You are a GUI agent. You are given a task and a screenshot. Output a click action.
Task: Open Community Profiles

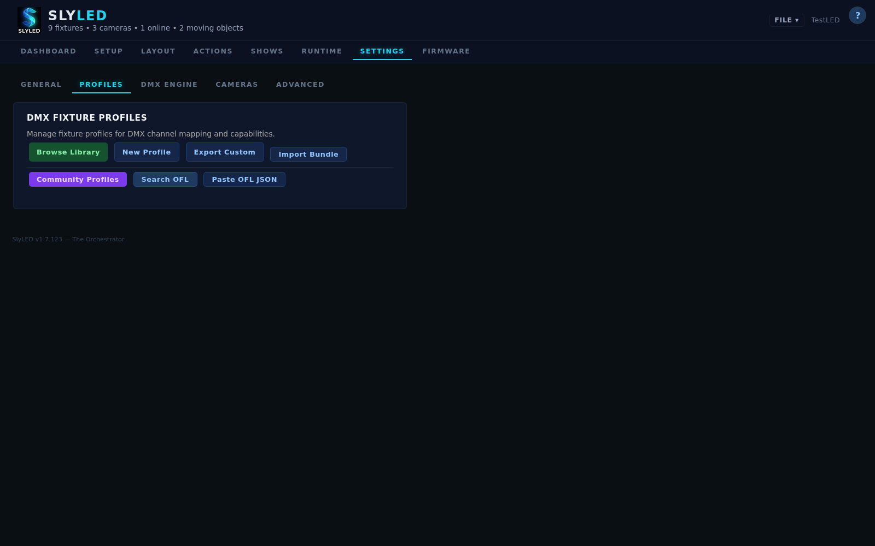(78, 180)
